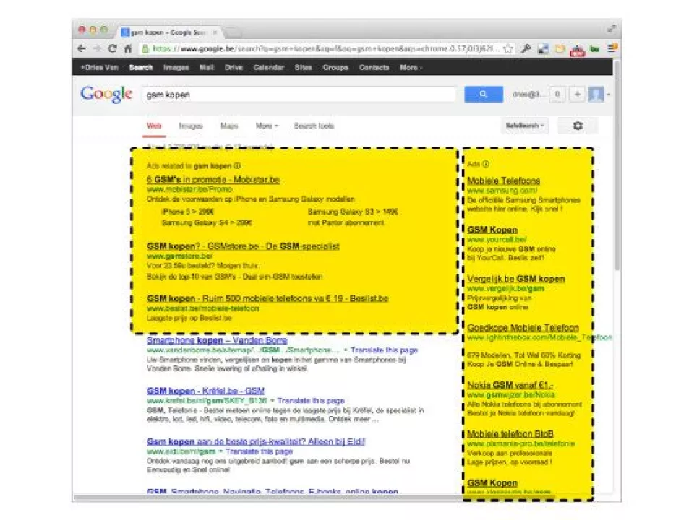
Task: Click the info icon beside Ads related to gsm kopen
Action: point(237,166)
